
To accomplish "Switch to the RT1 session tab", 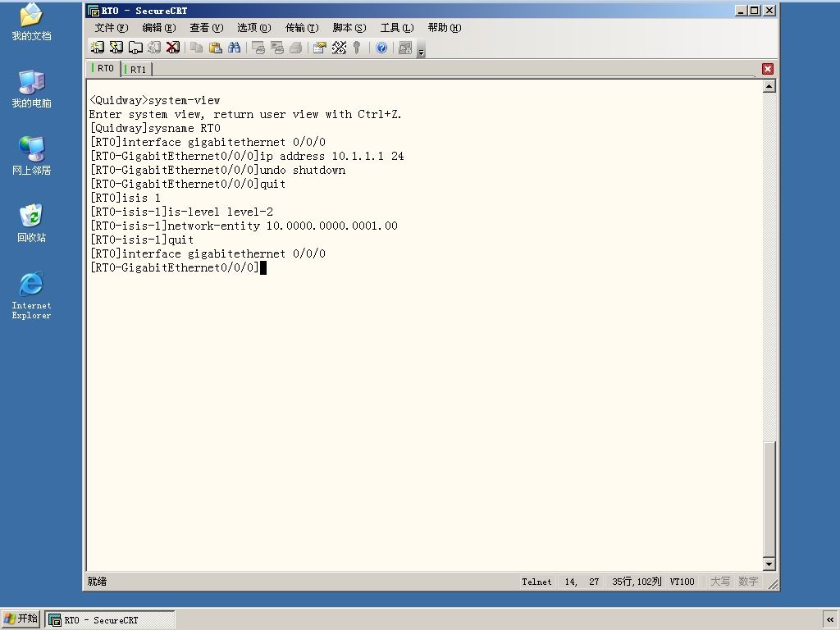I will [x=137, y=70].
